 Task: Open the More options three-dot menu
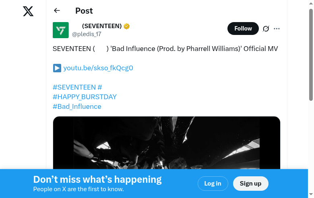tap(277, 29)
